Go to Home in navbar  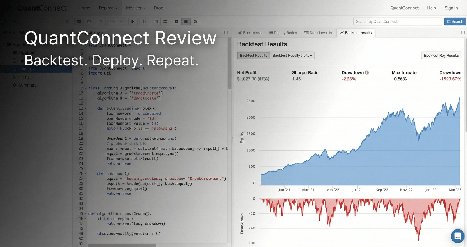pyautogui.click(x=84, y=8)
